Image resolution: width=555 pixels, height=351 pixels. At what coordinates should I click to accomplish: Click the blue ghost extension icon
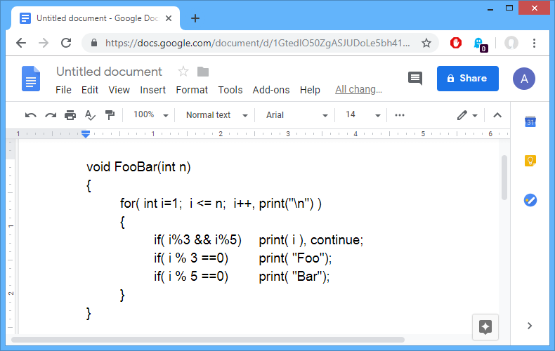pyautogui.click(x=480, y=44)
